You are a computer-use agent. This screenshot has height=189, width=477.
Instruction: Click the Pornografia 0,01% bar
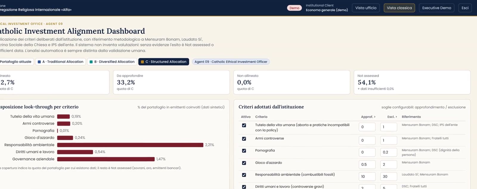[58, 131]
